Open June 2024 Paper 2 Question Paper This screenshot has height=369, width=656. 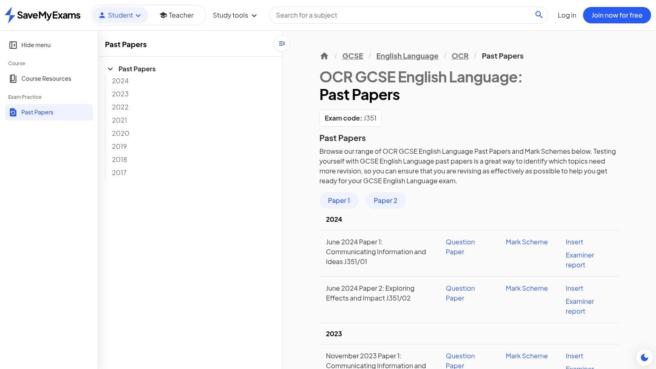460,293
